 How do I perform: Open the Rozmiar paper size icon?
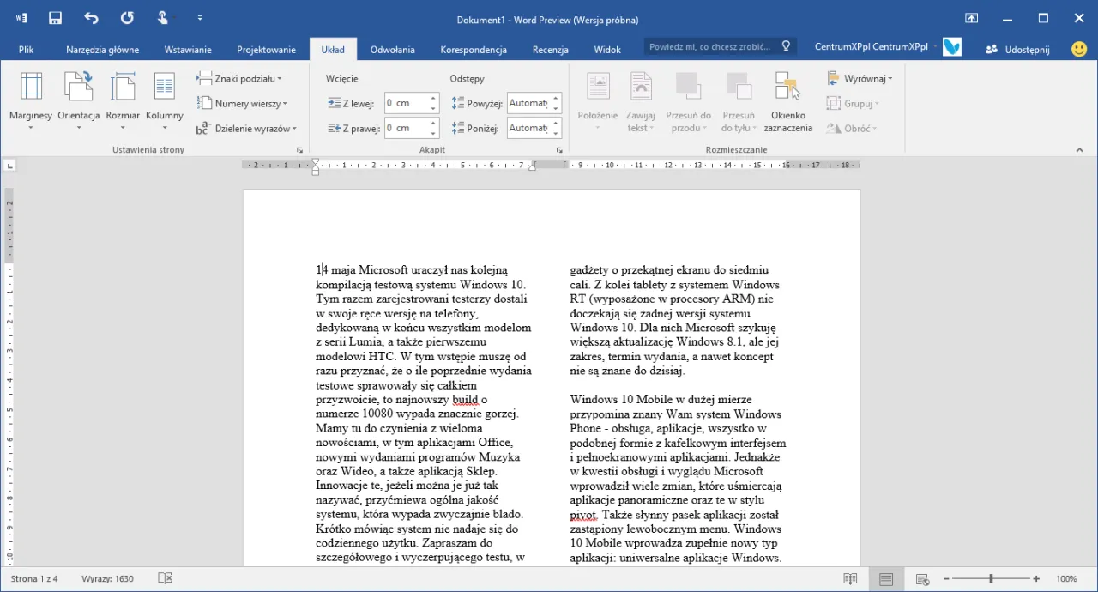coord(123,88)
